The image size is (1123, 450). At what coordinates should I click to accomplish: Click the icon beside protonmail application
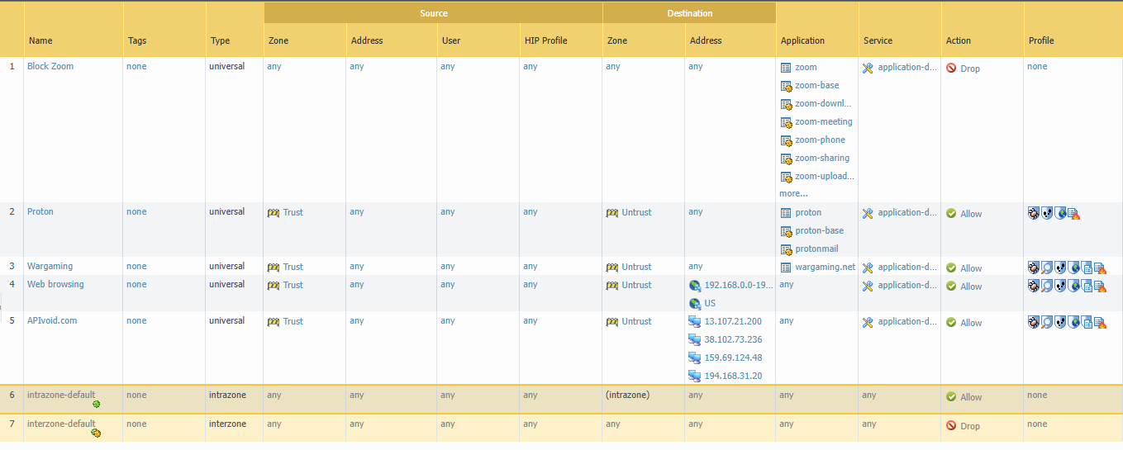coord(787,249)
